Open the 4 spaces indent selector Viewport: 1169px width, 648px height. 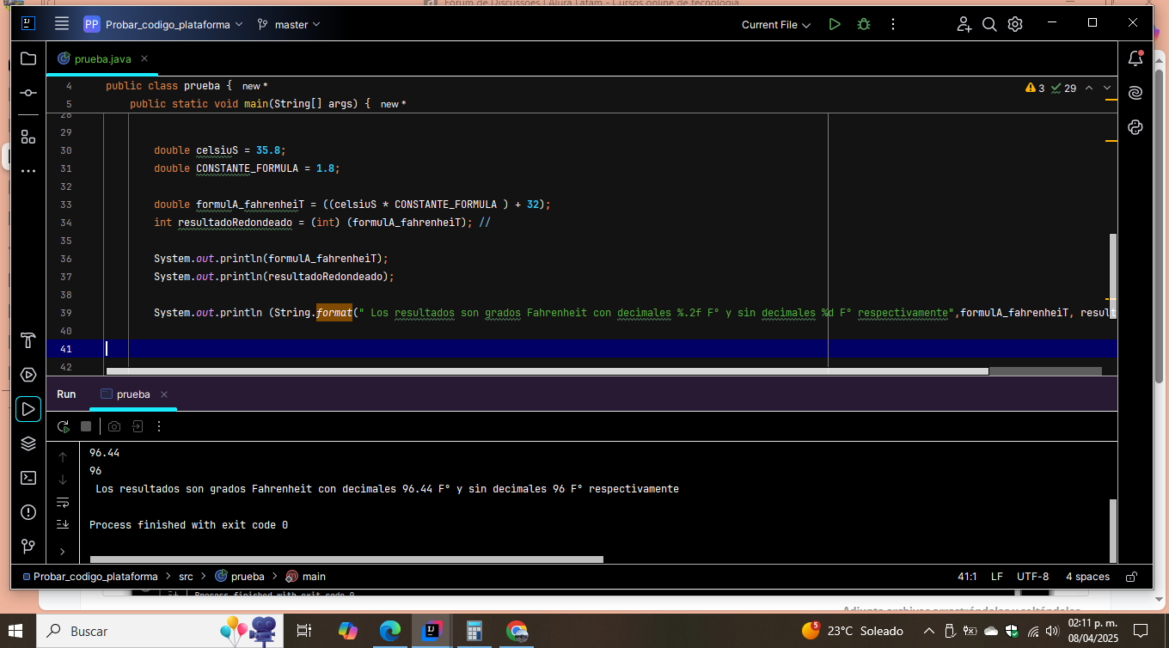(1087, 577)
